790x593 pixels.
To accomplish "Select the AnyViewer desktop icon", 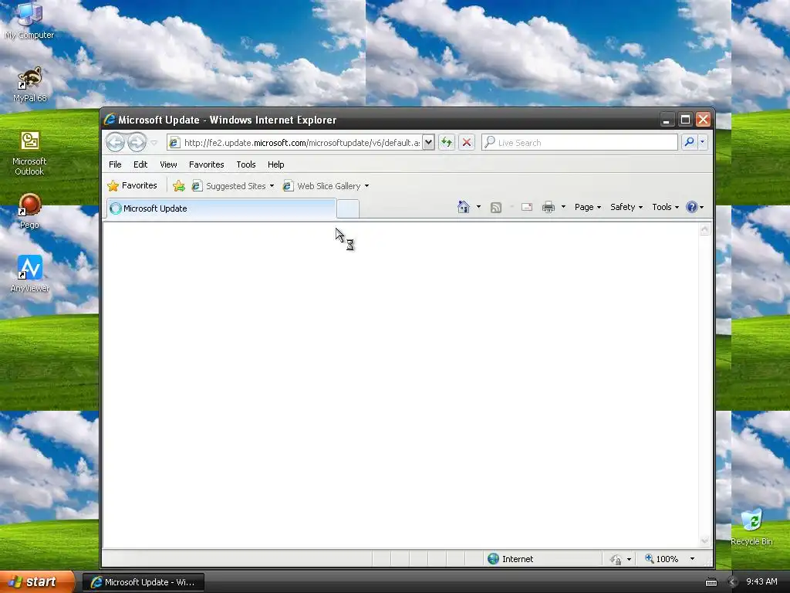I will point(29,274).
